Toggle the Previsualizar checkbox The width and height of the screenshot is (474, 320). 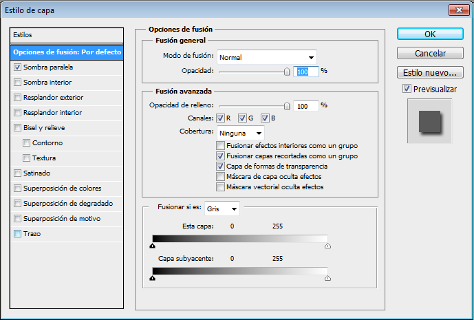[x=407, y=89]
